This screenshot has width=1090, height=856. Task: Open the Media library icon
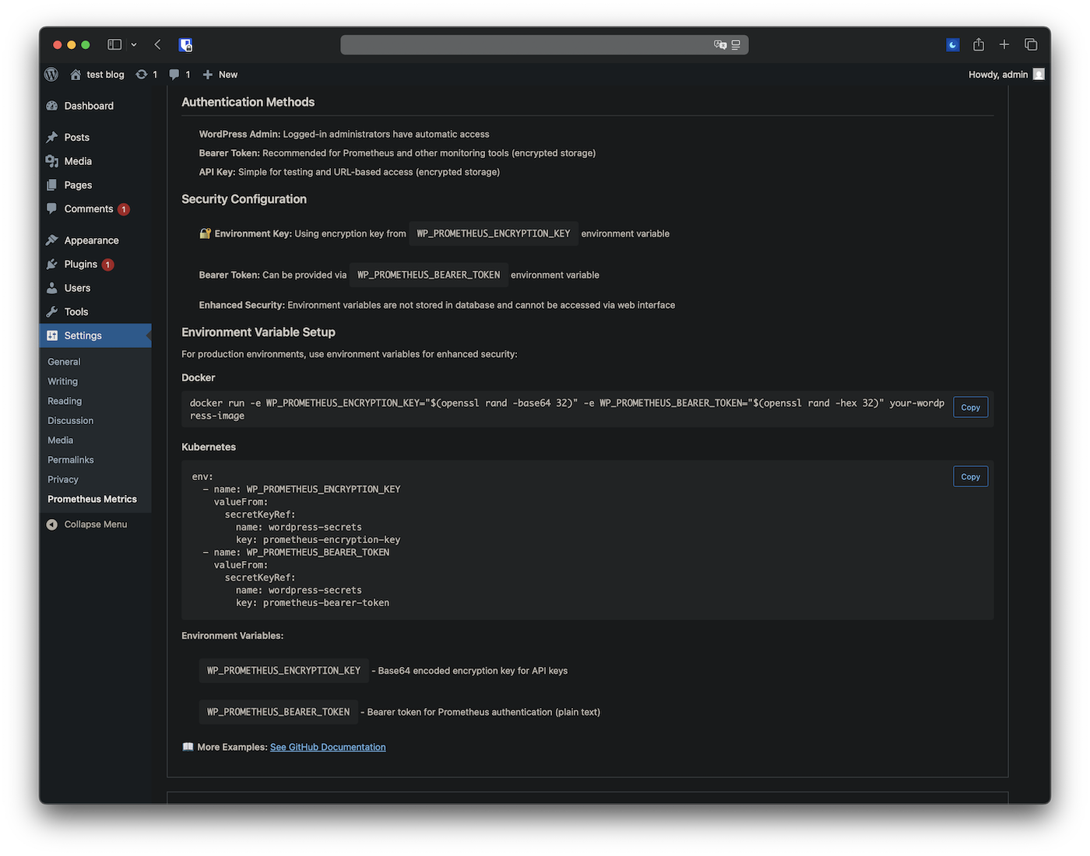point(51,161)
